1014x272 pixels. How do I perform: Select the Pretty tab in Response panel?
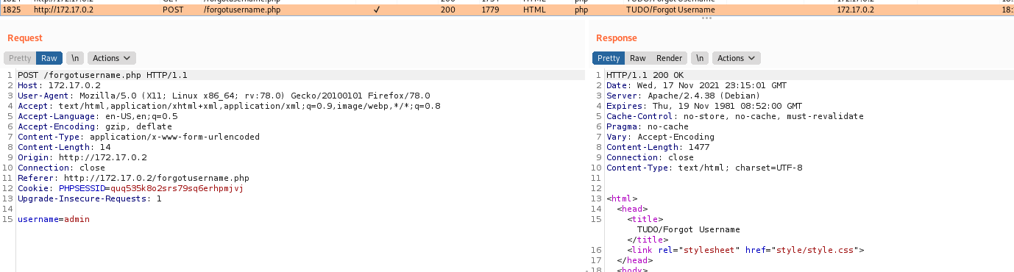609,58
